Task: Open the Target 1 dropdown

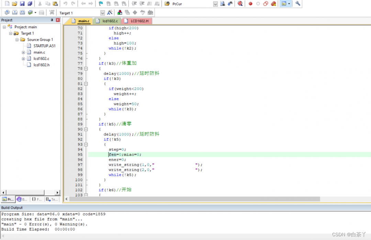Action: pos(102,13)
